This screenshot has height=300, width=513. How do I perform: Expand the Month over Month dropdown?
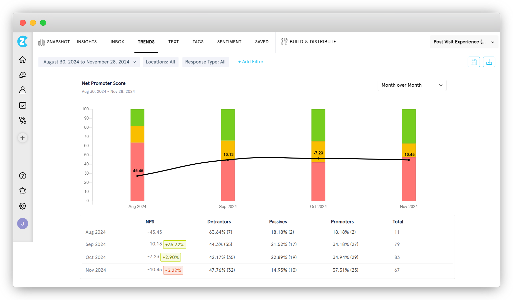pyautogui.click(x=411, y=85)
